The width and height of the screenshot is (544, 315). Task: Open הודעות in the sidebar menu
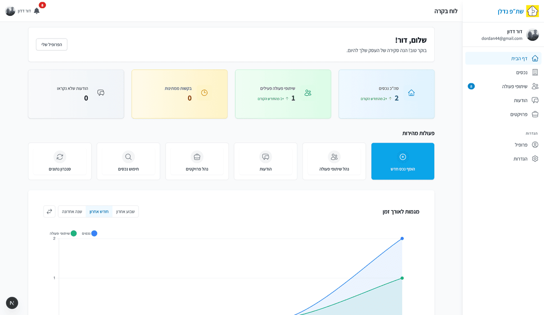503,100
